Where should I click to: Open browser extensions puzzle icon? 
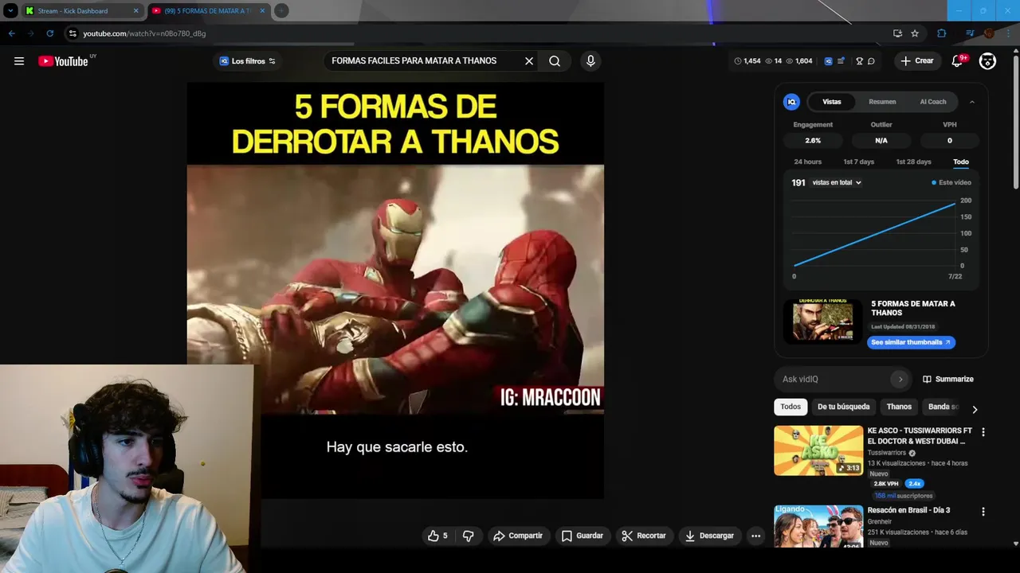(942, 33)
